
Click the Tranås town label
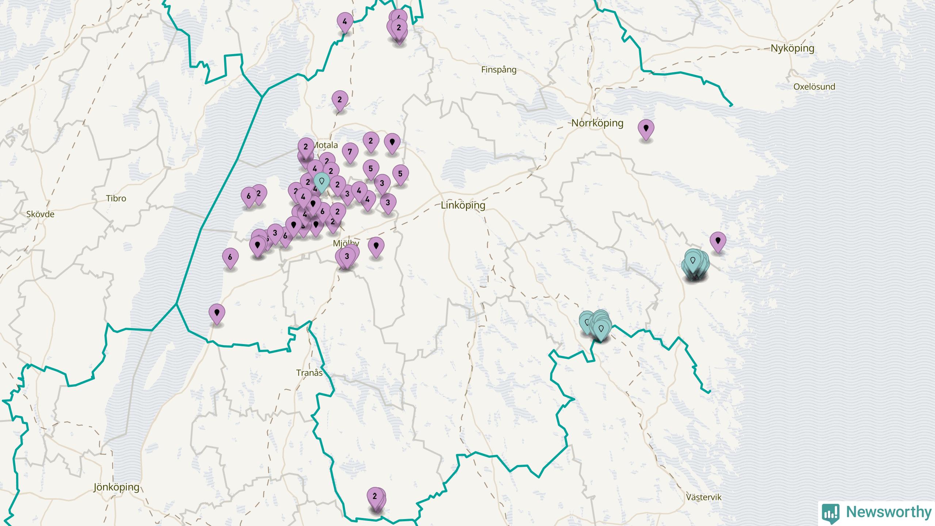309,373
